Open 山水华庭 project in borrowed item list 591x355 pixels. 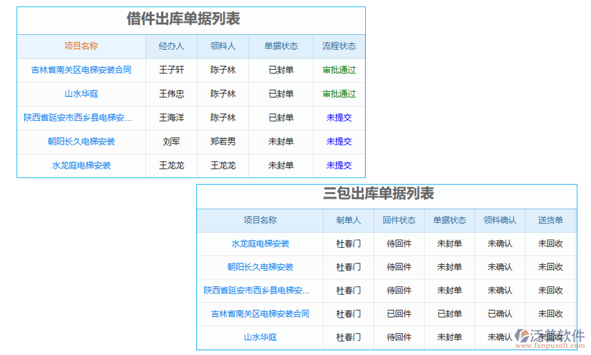81,93
